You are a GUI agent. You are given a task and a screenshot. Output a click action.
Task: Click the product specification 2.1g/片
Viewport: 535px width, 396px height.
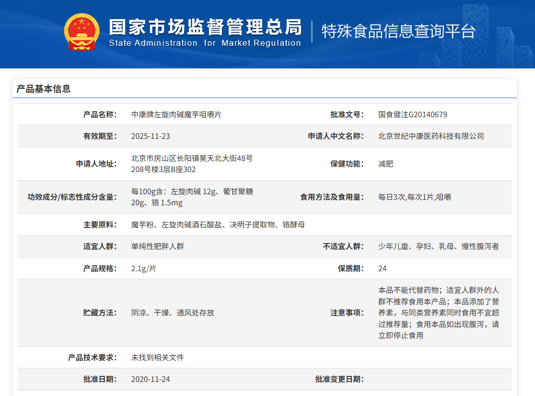(x=143, y=269)
